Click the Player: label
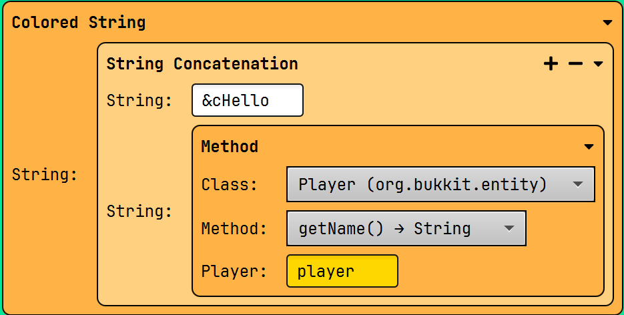The width and height of the screenshot is (624, 315). pos(234,272)
